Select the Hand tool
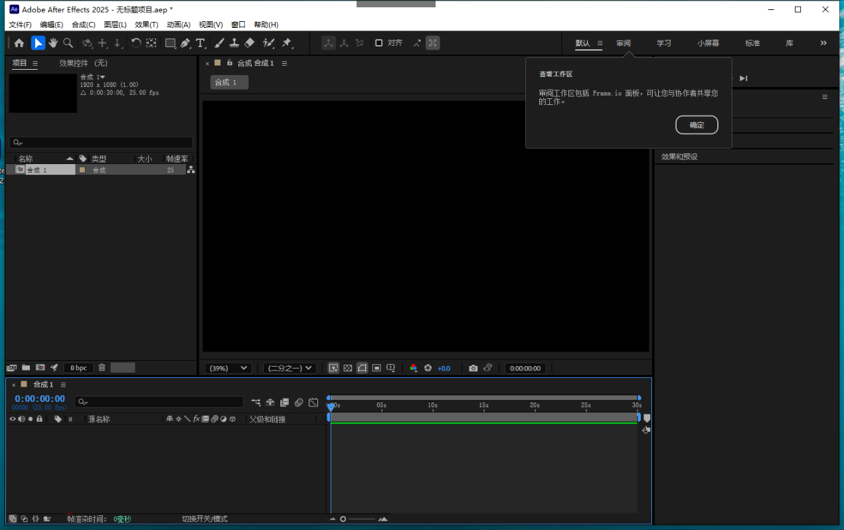Screen dimensions: 844x530 tap(52, 43)
